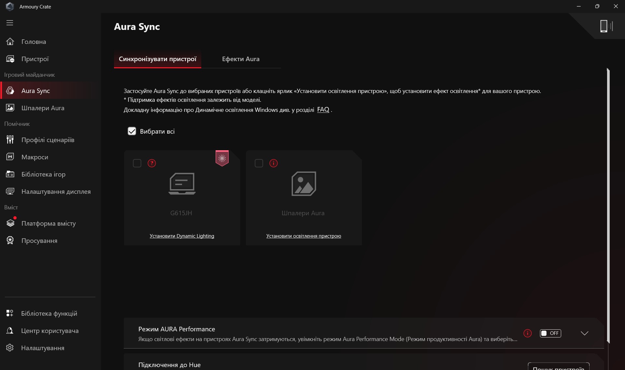Viewport: 625px width, 370px height.
Task: Open the FAQ link
Action: pos(323,110)
